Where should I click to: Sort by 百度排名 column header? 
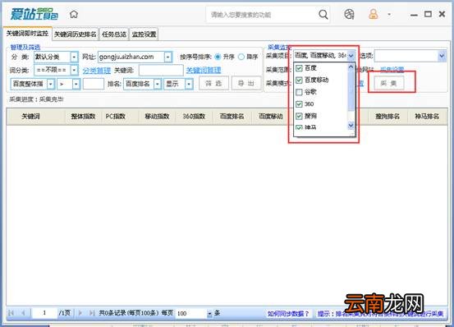[x=232, y=117]
